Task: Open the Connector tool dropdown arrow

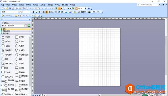Action: pyautogui.click(x=66, y=8)
